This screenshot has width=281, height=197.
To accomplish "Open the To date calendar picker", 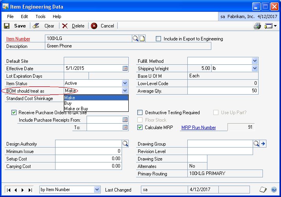I will 125,127.
